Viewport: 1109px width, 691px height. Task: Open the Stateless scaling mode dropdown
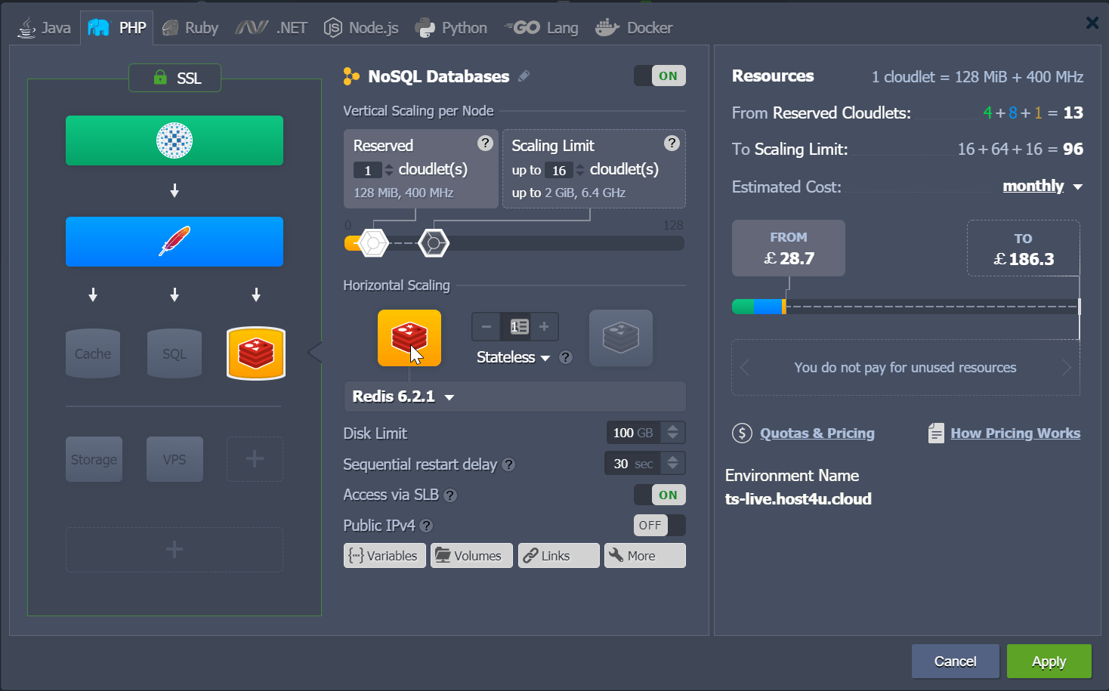[514, 357]
